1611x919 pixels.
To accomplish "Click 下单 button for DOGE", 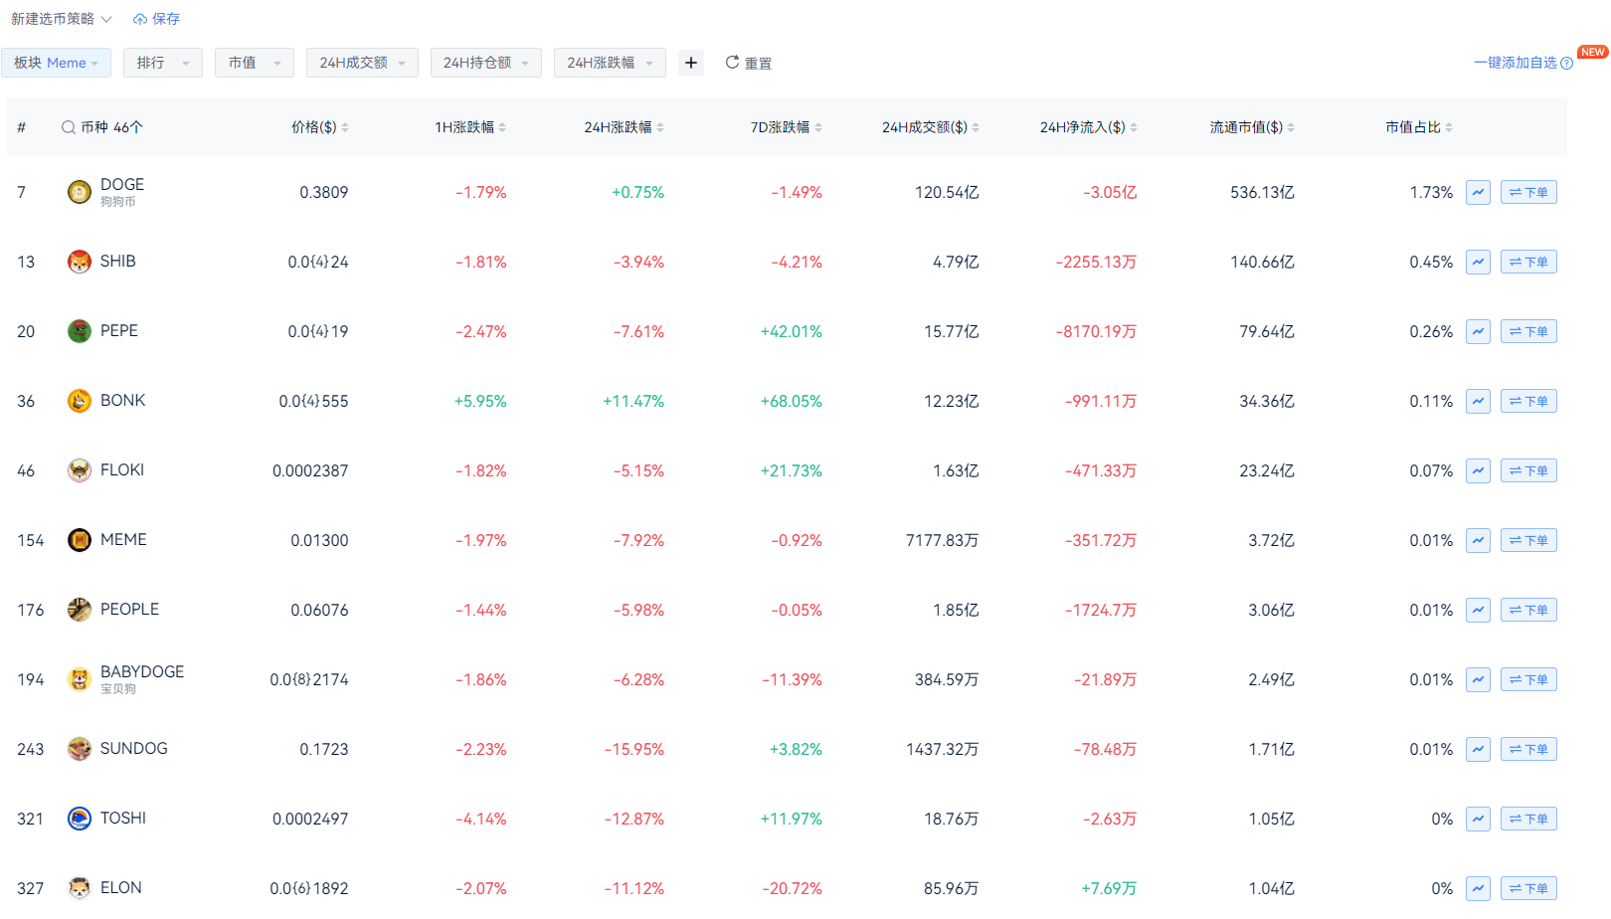I will 1528,192.
